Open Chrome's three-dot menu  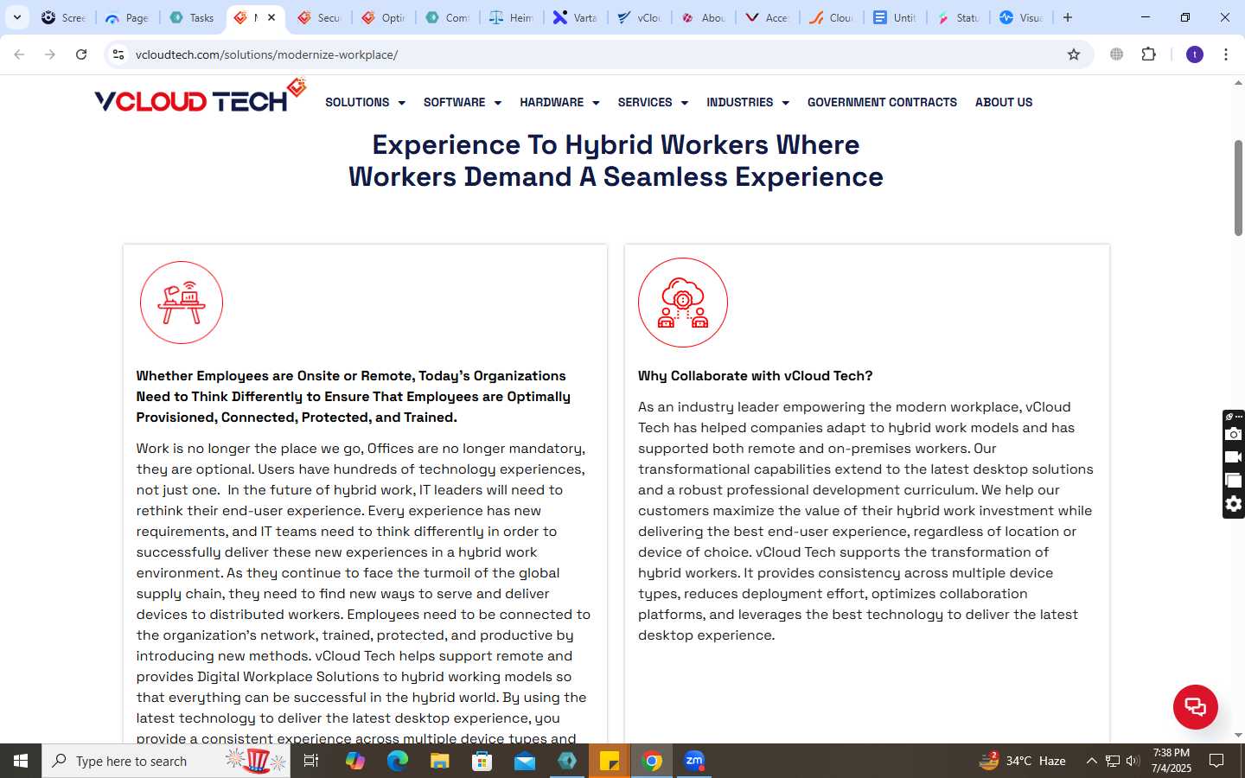(1226, 54)
